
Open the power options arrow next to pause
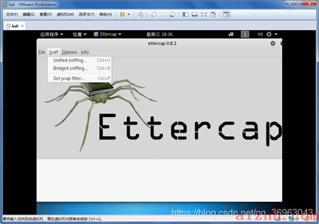(x=129, y=15)
